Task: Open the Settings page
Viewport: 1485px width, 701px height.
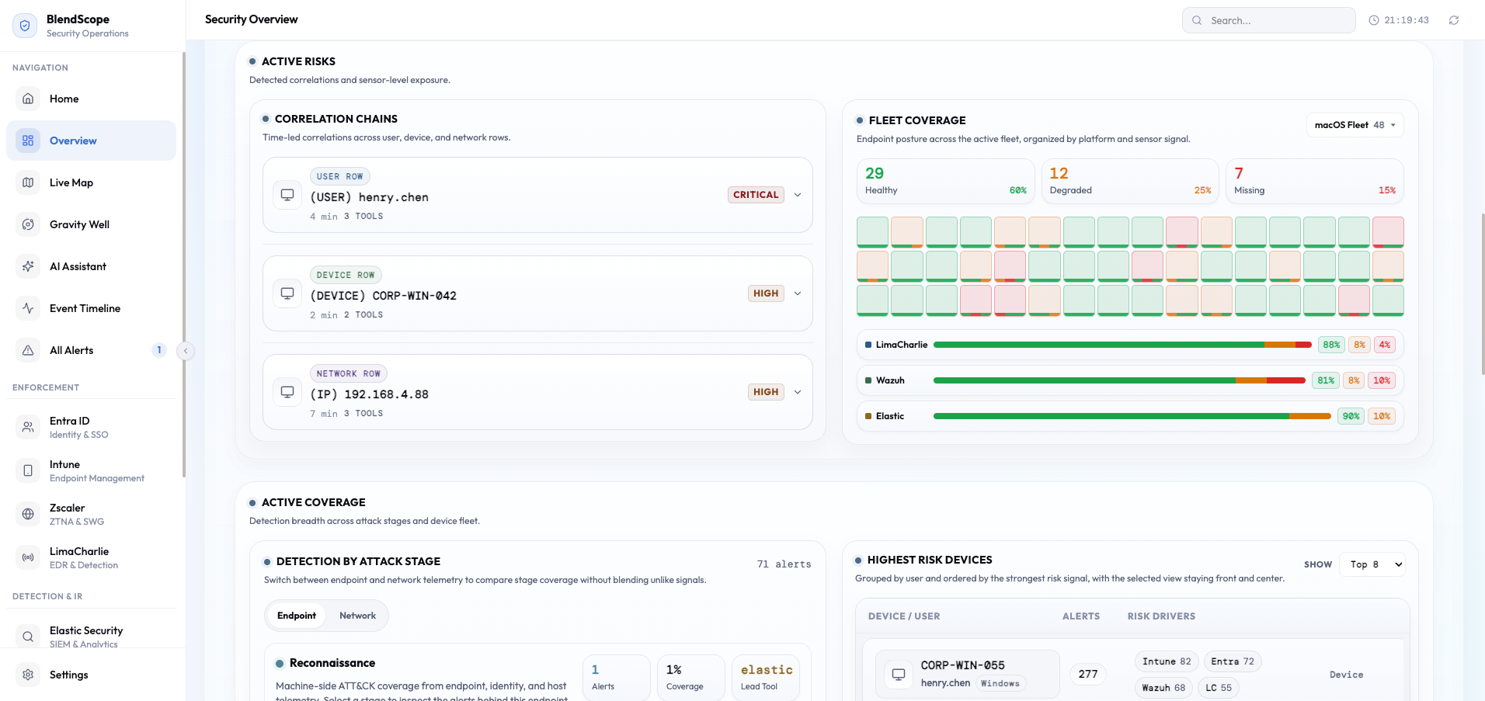Action: [x=92, y=675]
